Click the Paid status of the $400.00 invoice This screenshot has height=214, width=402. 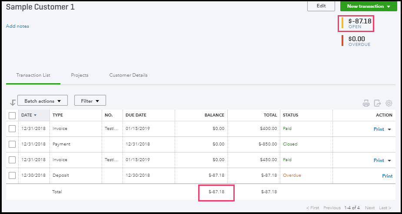287,129
